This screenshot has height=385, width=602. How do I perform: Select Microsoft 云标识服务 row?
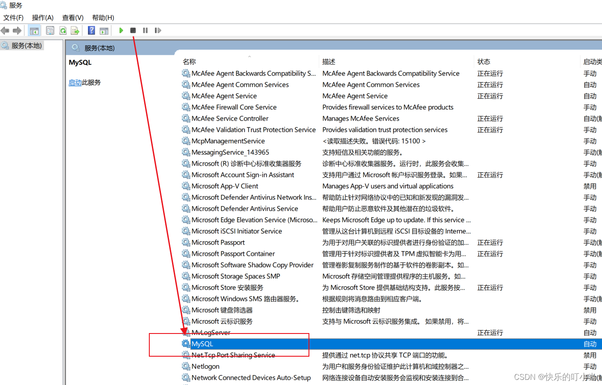click(391, 321)
